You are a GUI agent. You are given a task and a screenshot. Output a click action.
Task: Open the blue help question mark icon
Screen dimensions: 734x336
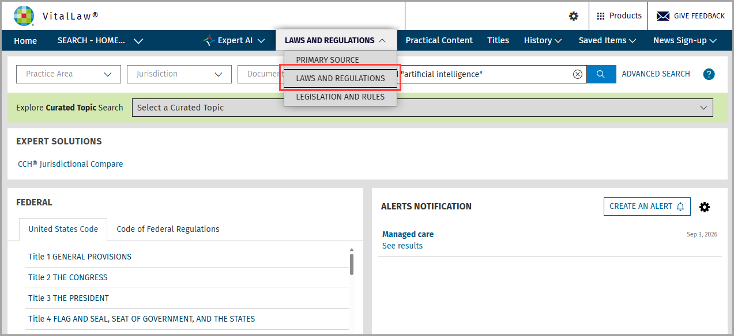coord(709,74)
